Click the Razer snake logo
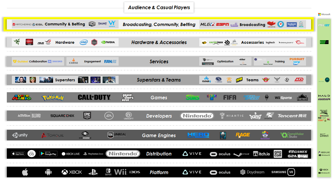Viewport: 333px width, 180px height. pyautogui.click(x=17, y=42)
